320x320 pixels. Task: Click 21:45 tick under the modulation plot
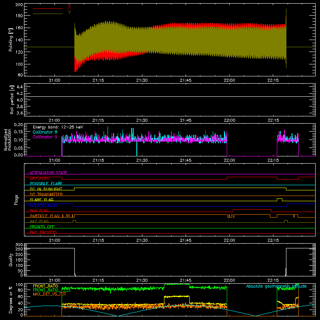186,160
